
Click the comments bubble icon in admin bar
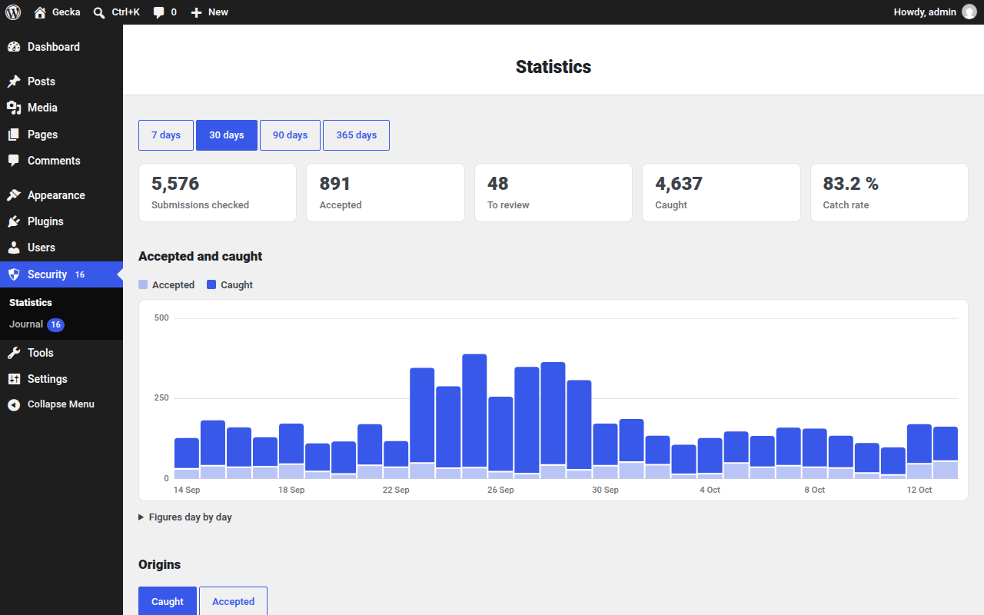[158, 12]
